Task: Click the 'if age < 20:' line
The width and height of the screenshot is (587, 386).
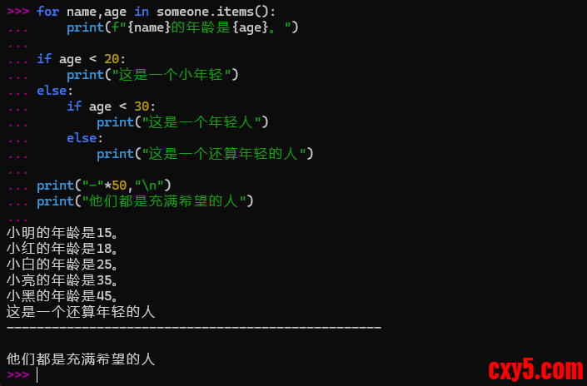Action: tap(81, 59)
